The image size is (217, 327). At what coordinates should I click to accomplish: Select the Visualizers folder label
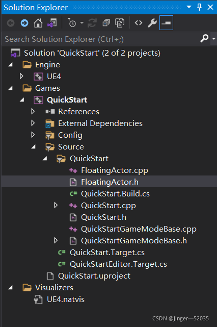54,288
